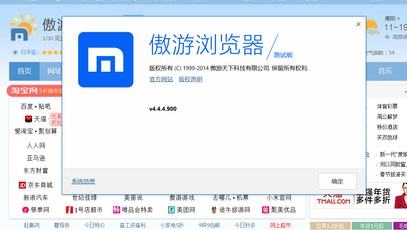Click the v4.4.4.900 version text
This screenshot has width=407, height=230.
click(x=163, y=109)
